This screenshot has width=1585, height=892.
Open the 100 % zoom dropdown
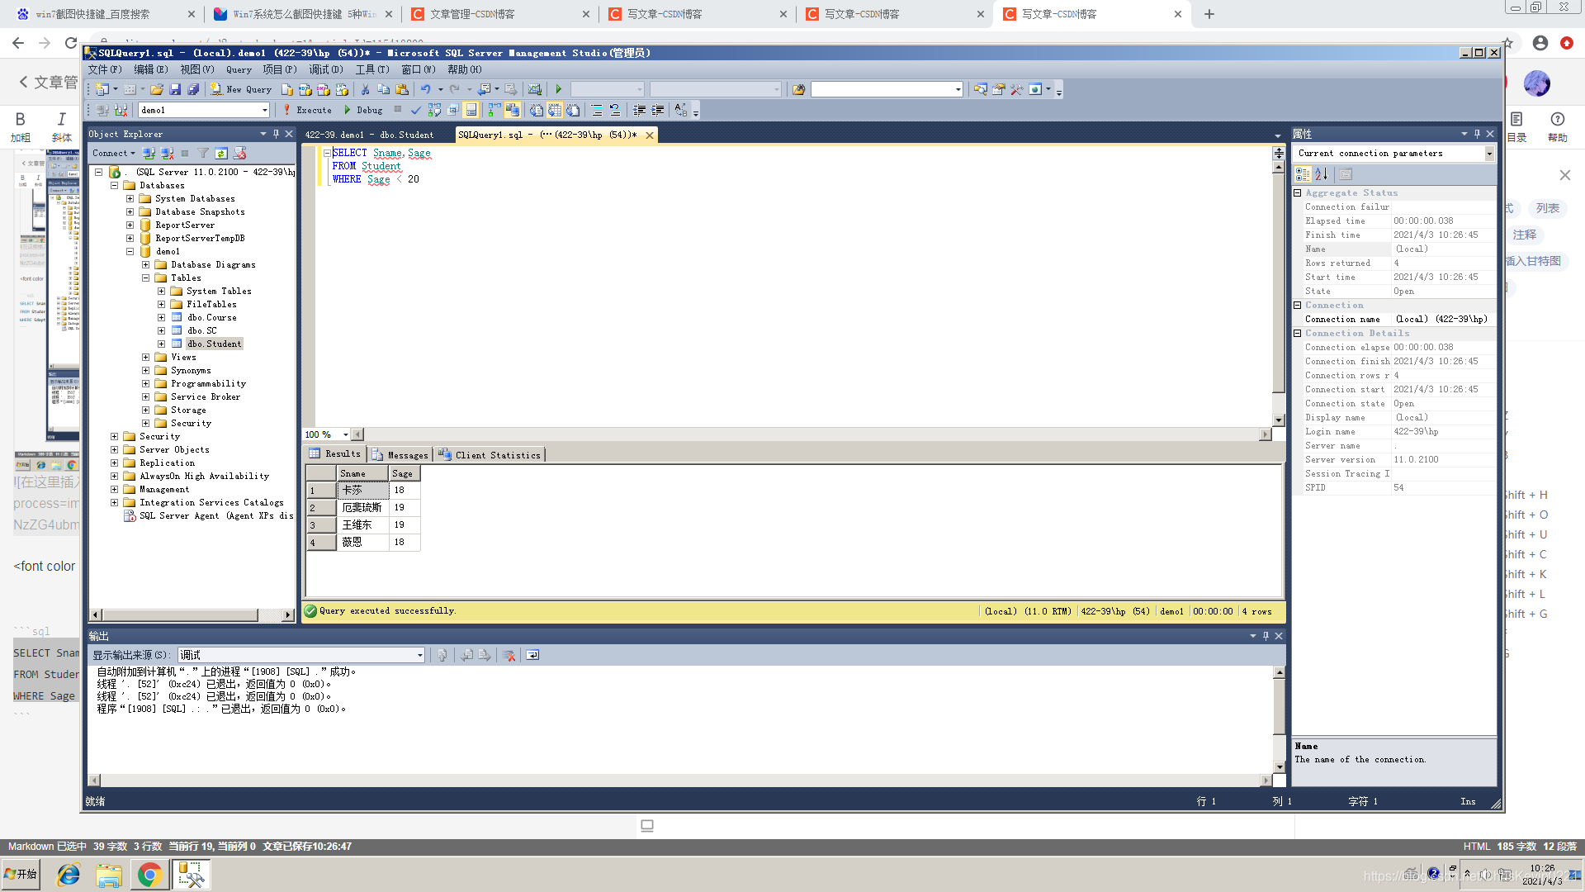coord(345,434)
